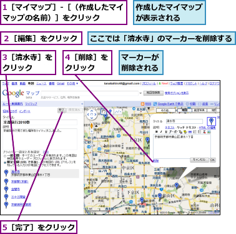Open the font face picker in the description toolbar
This screenshot has height=234, width=236.
click(x=170, y=132)
